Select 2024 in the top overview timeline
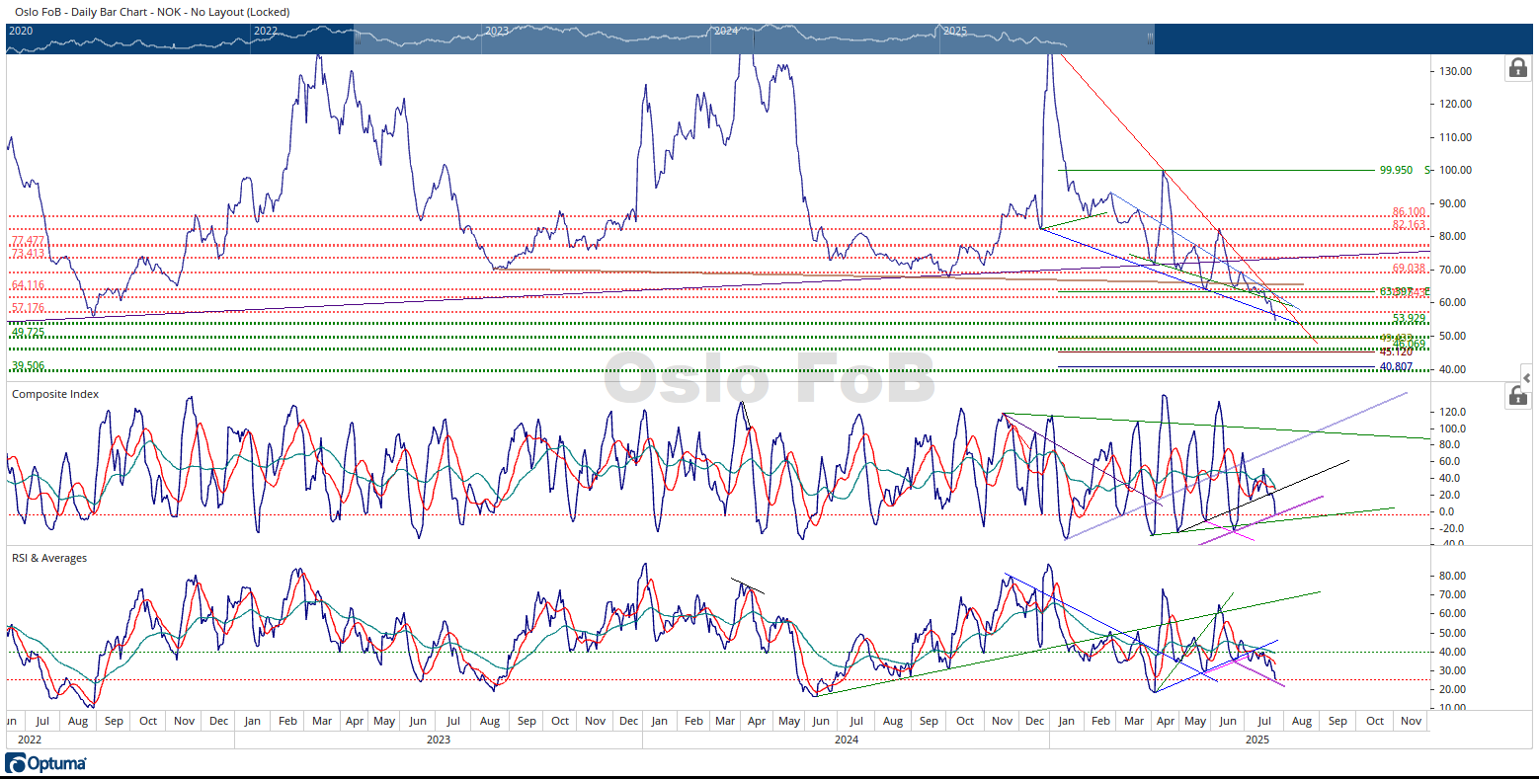 pos(726,31)
